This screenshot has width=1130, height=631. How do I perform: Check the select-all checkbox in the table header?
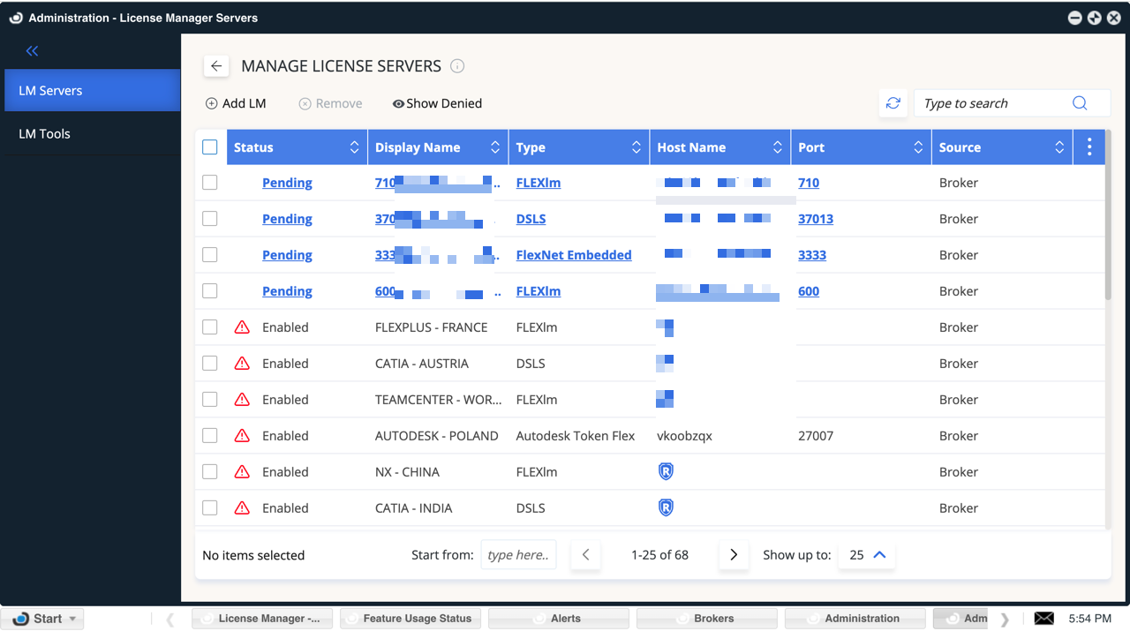point(209,146)
